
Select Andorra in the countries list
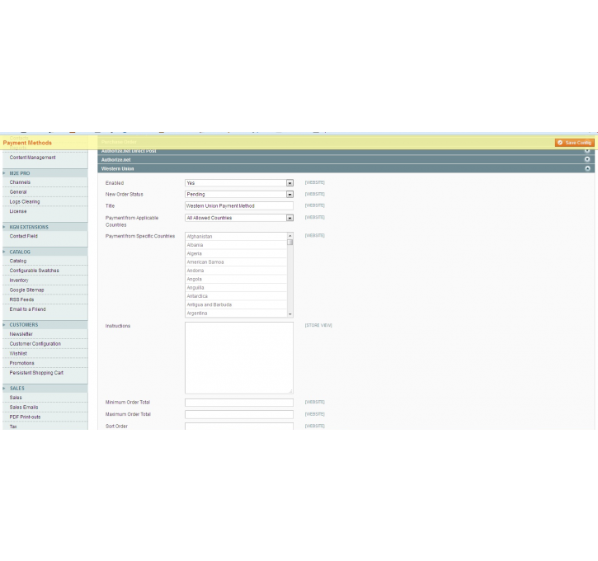coord(236,271)
